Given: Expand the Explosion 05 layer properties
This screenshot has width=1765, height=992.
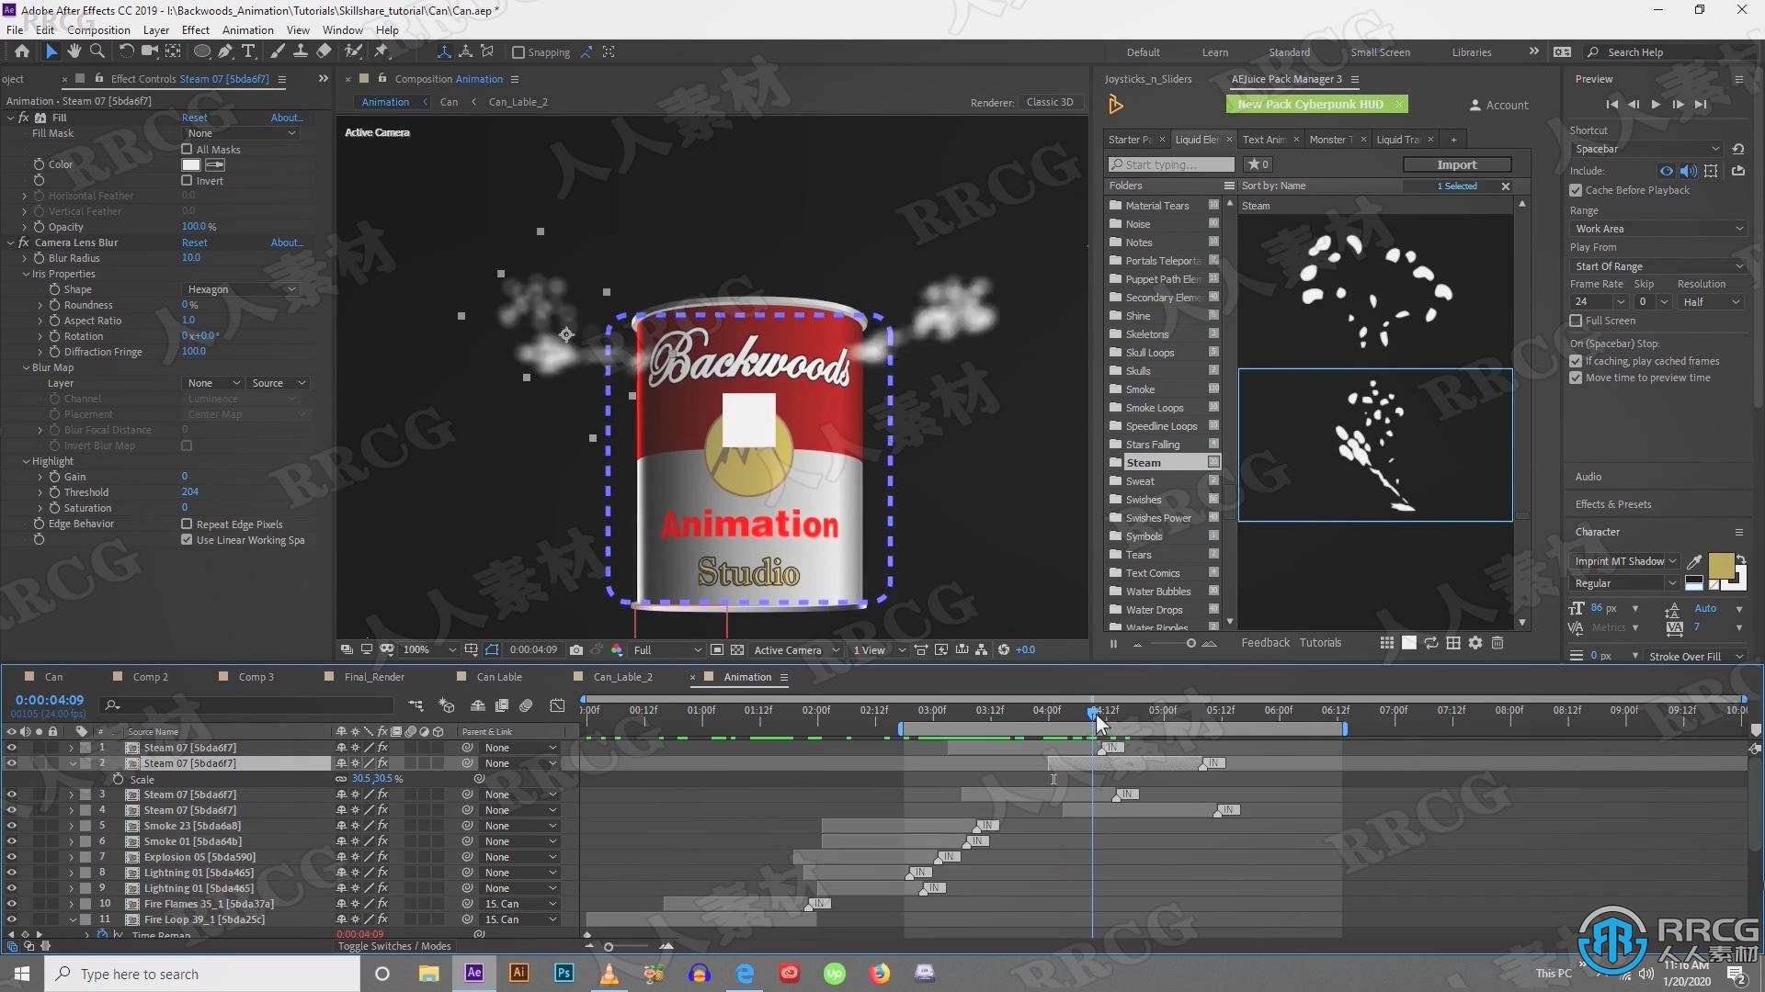Looking at the screenshot, I should (71, 857).
